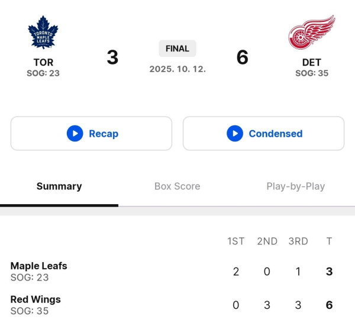Click the DET team abbreviation
The height and width of the screenshot is (326, 355).
pos(312,62)
